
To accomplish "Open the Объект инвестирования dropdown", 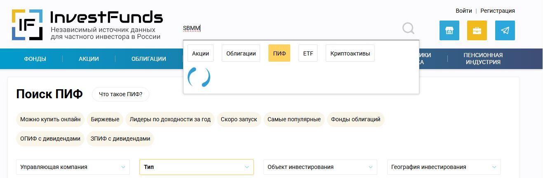I will 320,167.
